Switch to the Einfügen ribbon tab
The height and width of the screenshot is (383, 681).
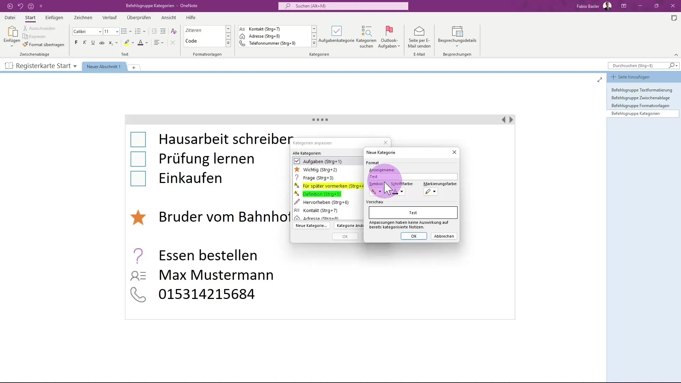[x=54, y=17]
